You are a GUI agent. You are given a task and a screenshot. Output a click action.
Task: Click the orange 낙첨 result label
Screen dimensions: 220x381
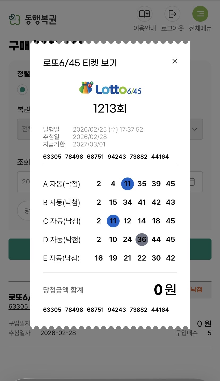pyautogui.click(x=197, y=289)
